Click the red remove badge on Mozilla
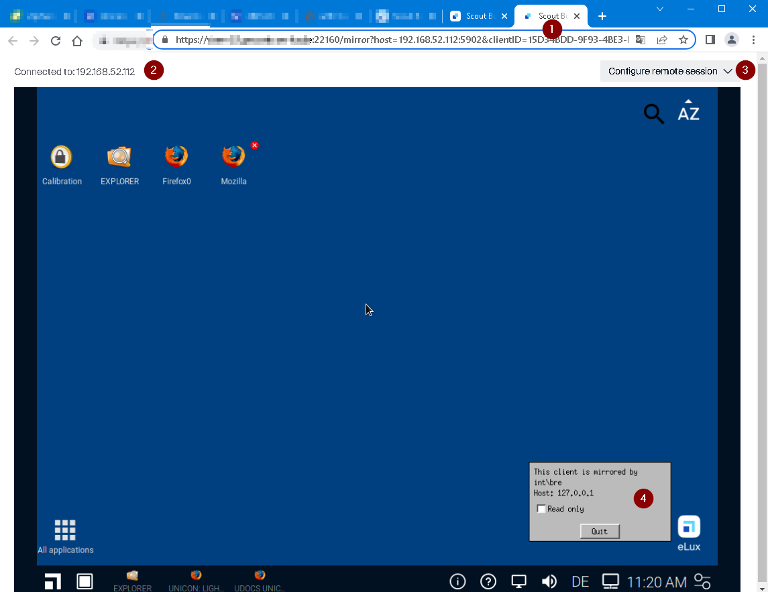 [254, 145]
